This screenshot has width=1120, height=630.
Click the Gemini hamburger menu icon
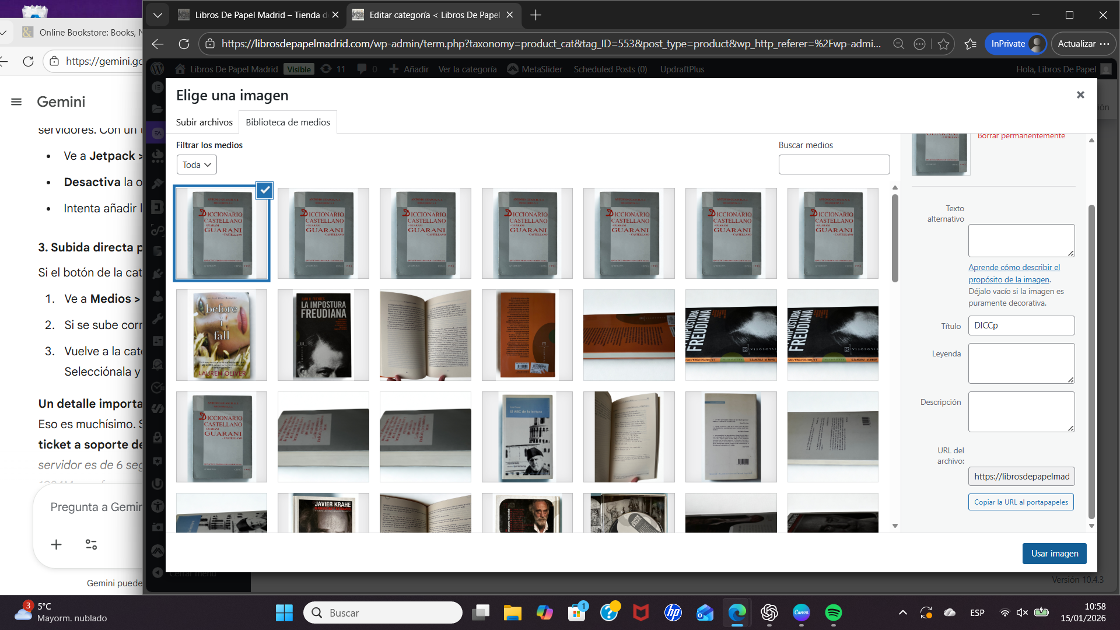point(16,101)
